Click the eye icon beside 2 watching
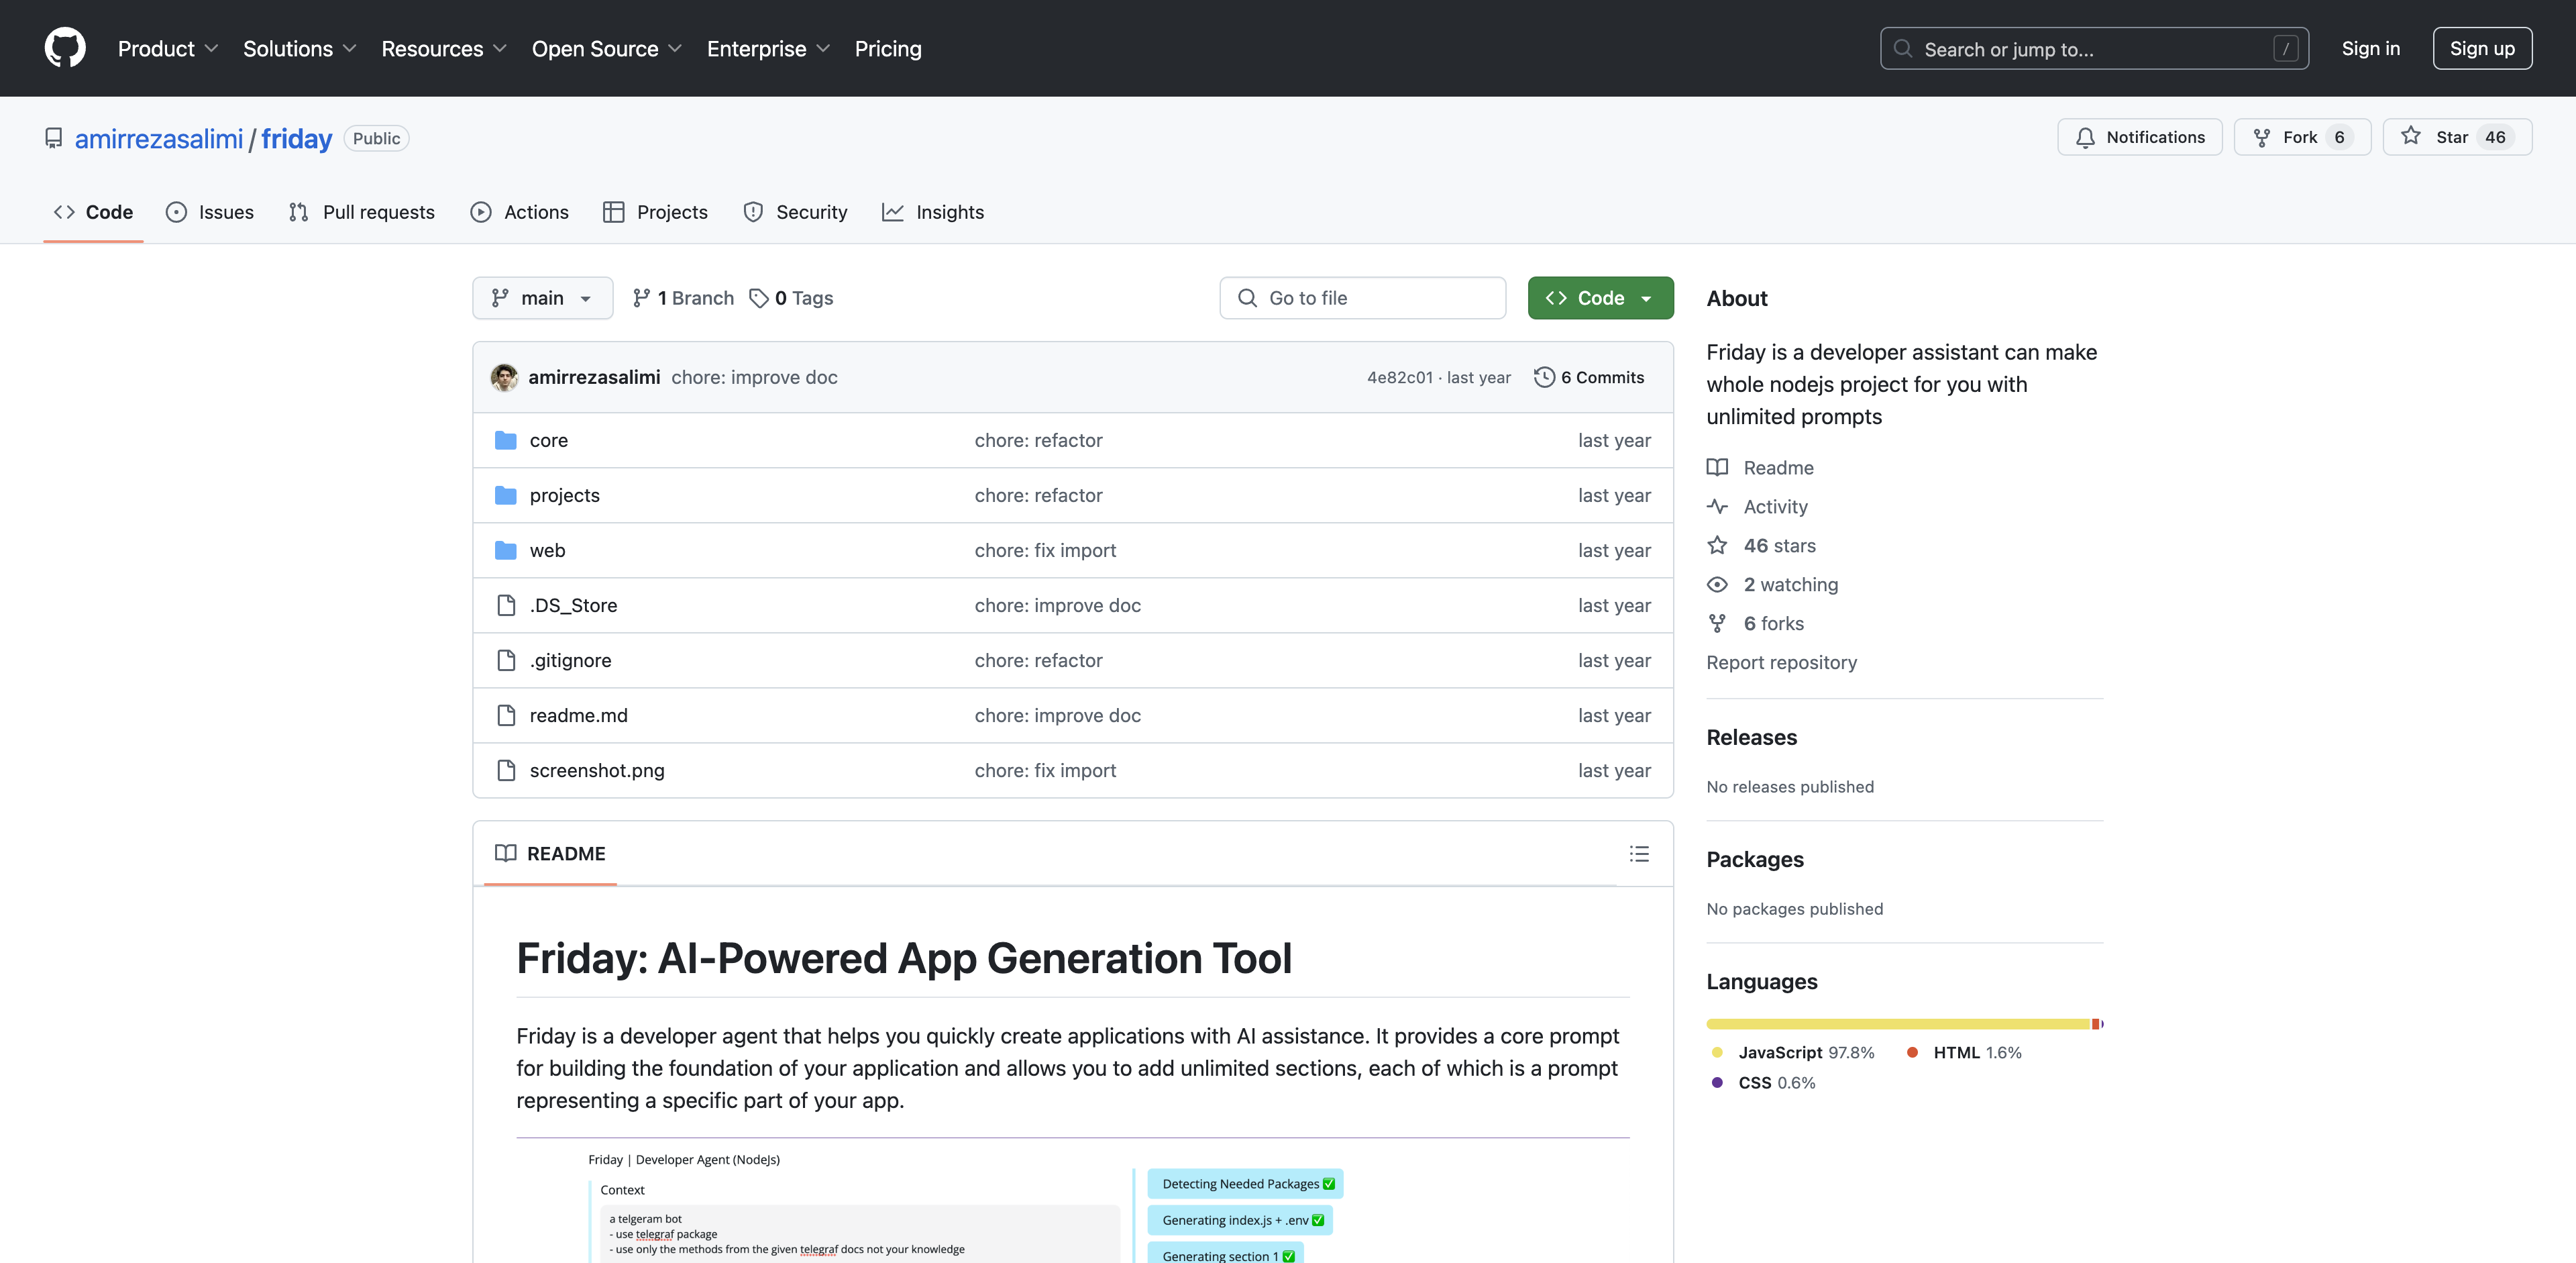 coord(1717,584)
